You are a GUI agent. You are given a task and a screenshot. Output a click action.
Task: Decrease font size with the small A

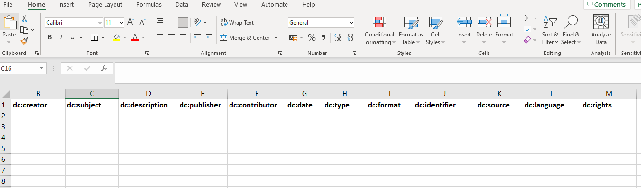142,22
